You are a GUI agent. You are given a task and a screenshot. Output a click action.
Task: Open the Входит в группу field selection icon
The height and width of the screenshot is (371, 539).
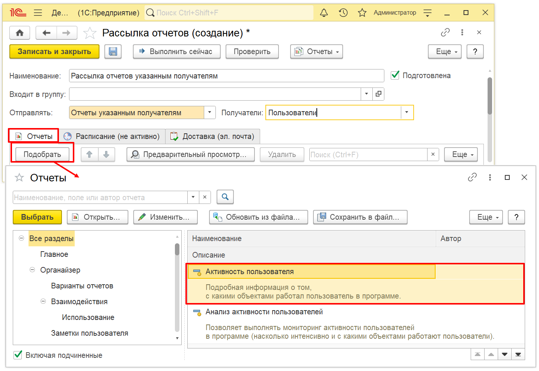coord(378,94)
